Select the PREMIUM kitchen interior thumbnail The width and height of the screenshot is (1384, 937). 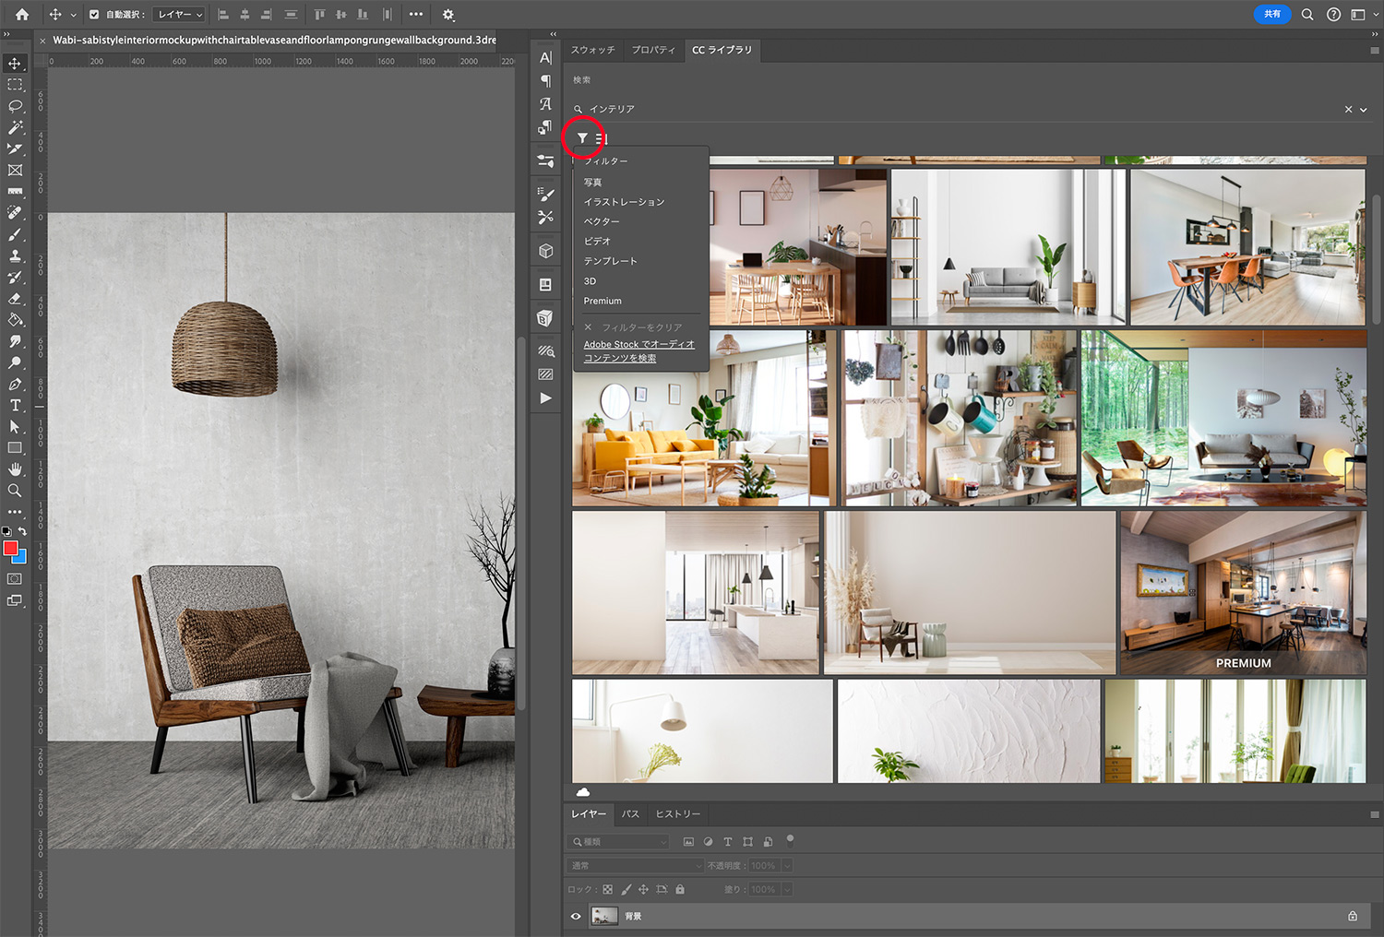(x=1243, y=593)
